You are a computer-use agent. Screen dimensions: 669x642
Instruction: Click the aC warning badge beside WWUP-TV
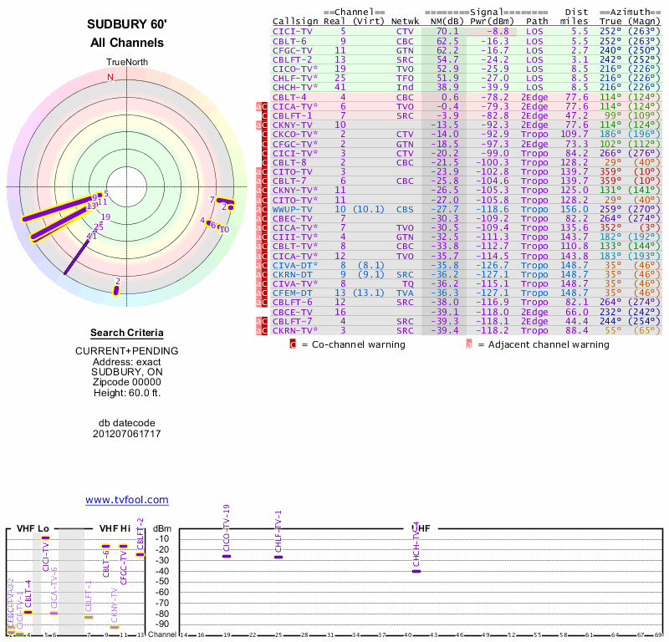click(x=262, y=210)
